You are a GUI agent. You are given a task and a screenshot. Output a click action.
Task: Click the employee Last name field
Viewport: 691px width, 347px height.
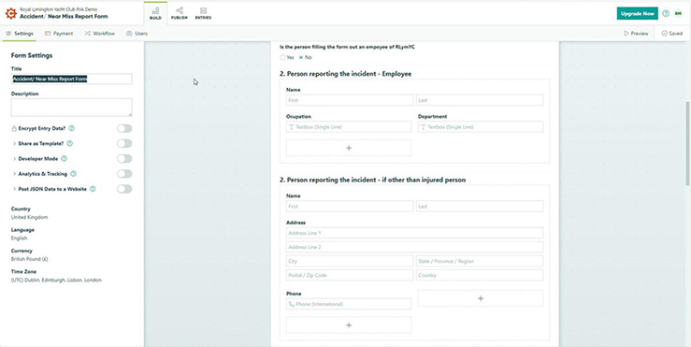click(480, 100)
